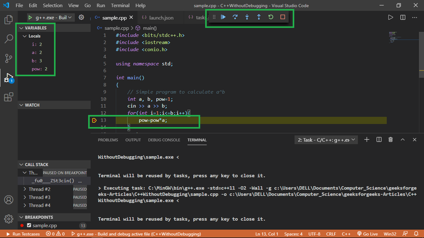Switch to the DEBUG CONSOLE tab
Viewport: 424px width, 238px height.
click(x=164, y=140)
